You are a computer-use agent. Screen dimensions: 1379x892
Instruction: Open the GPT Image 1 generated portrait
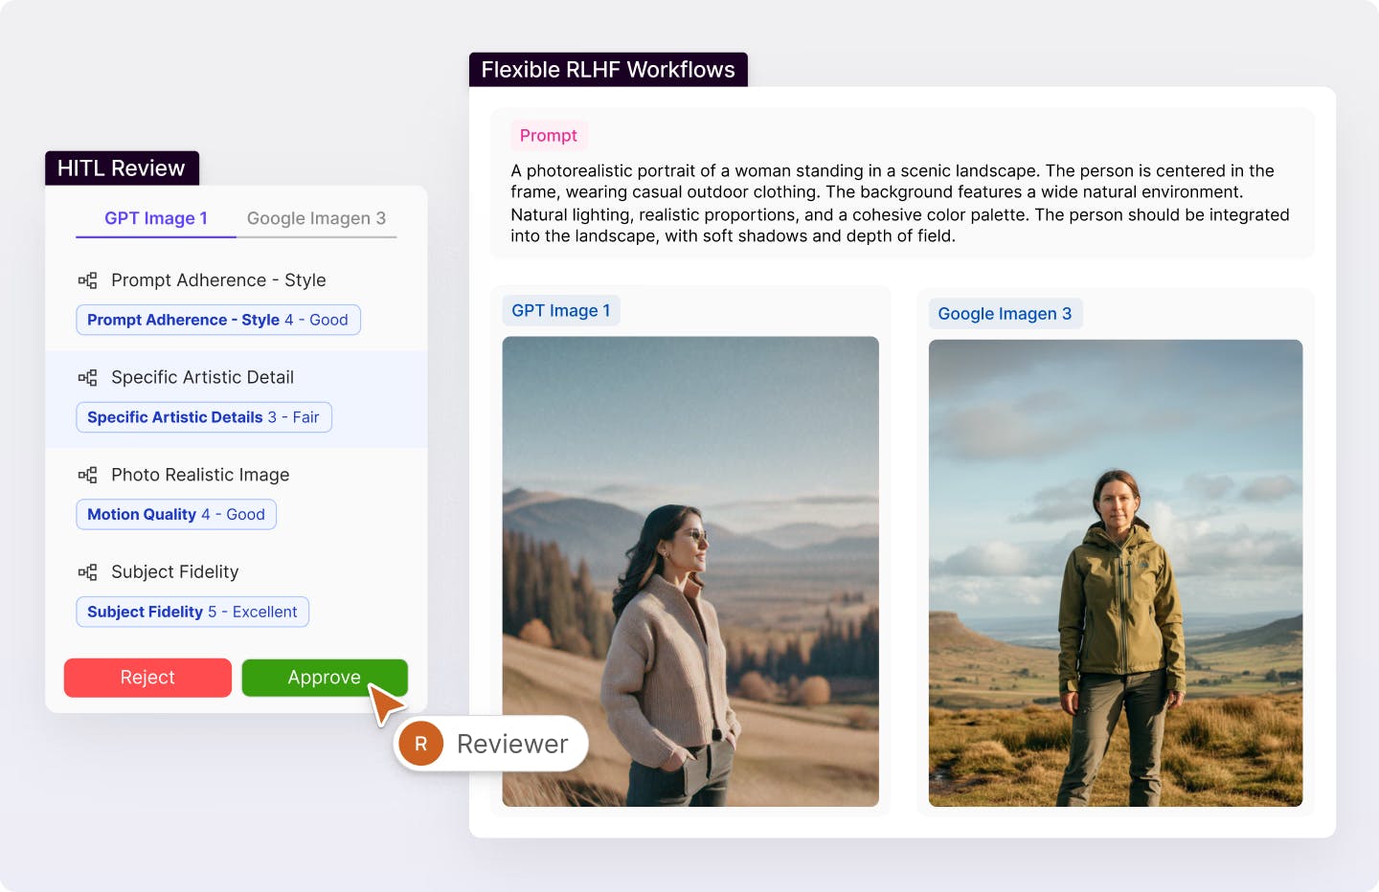[x=690, y=571]
